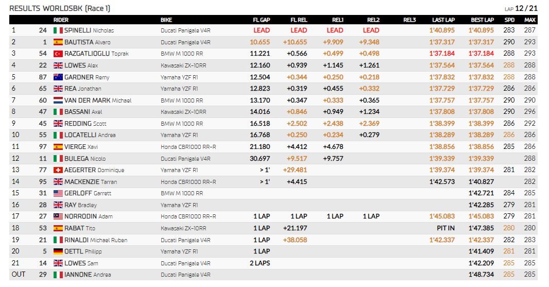Click the German flag next to OETTL Philipp
The width and height of the screenshot is (549, 287).
click(x=58, y=251)
